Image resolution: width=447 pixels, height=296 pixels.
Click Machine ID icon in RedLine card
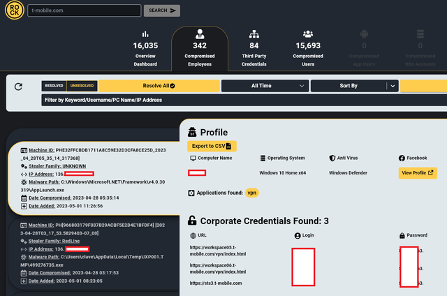tap(24, 225)
